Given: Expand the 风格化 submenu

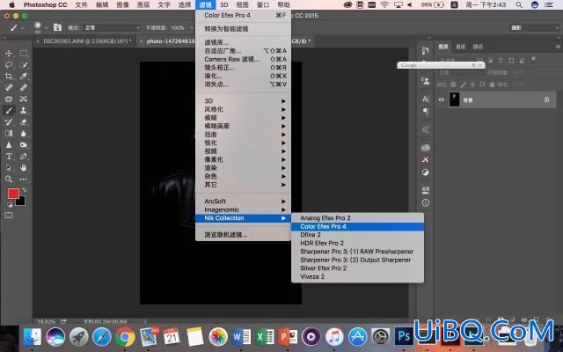Looking at the screenshot, I should [243, 109].
